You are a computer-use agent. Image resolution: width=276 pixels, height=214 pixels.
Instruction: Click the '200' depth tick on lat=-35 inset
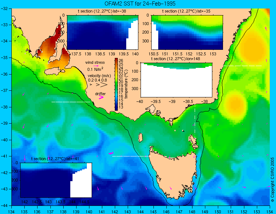pyautogui.click(x=146, y=32)
